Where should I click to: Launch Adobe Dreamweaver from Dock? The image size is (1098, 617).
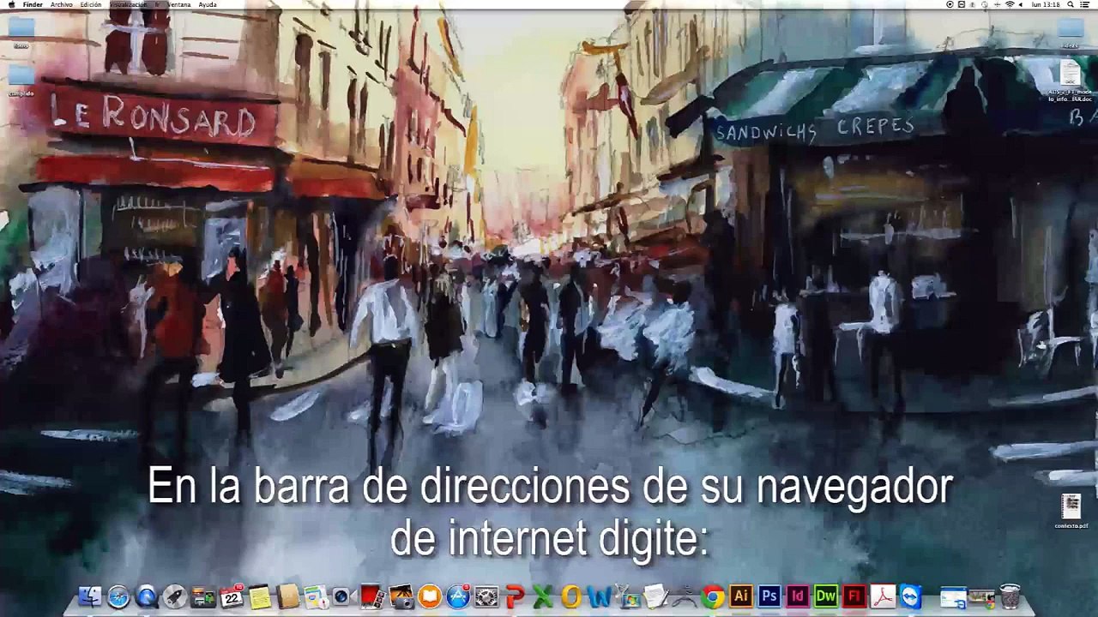tap(826, 596)
